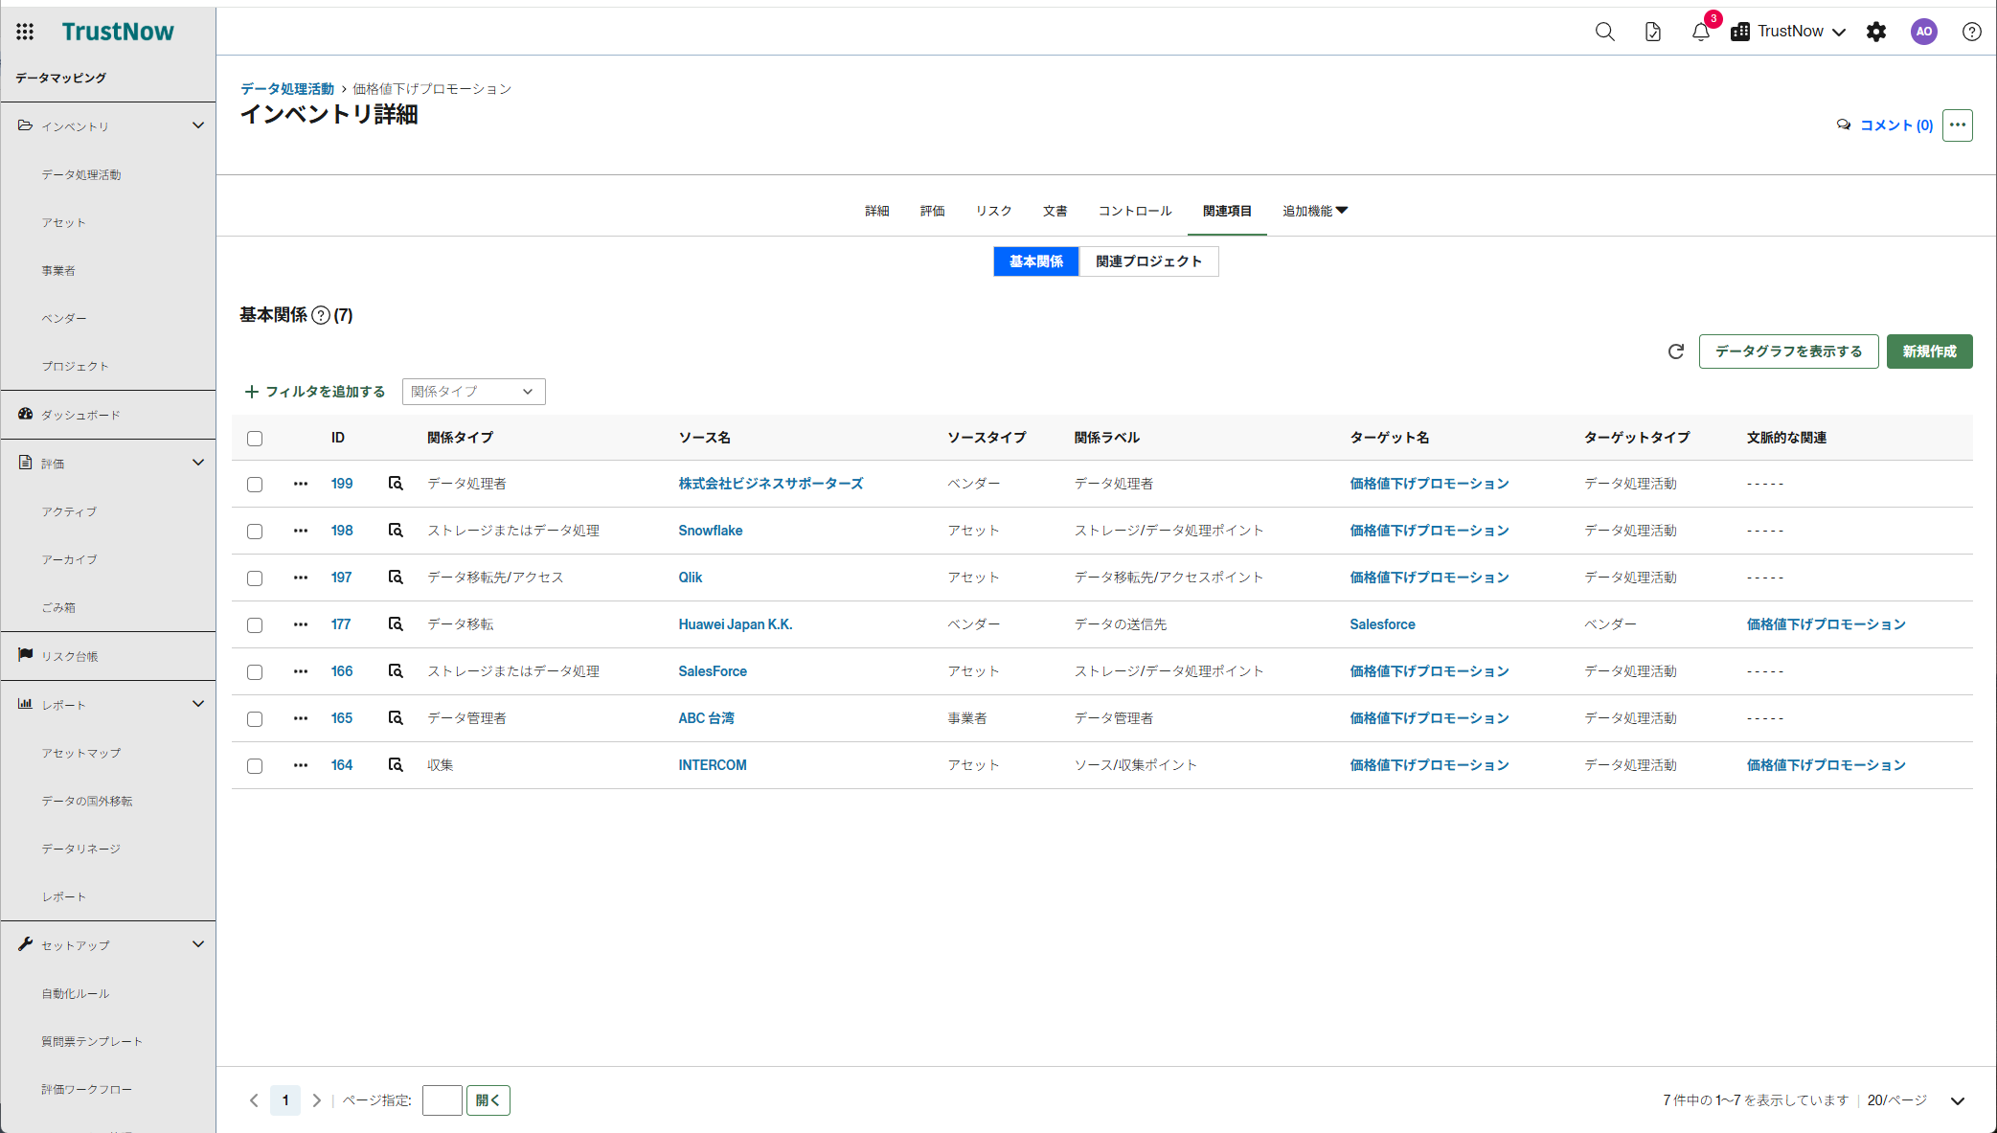1997x1133 pixels.
Task: Open the 20/ページ page size dropdown
Action: (x=1917, y=1100)
